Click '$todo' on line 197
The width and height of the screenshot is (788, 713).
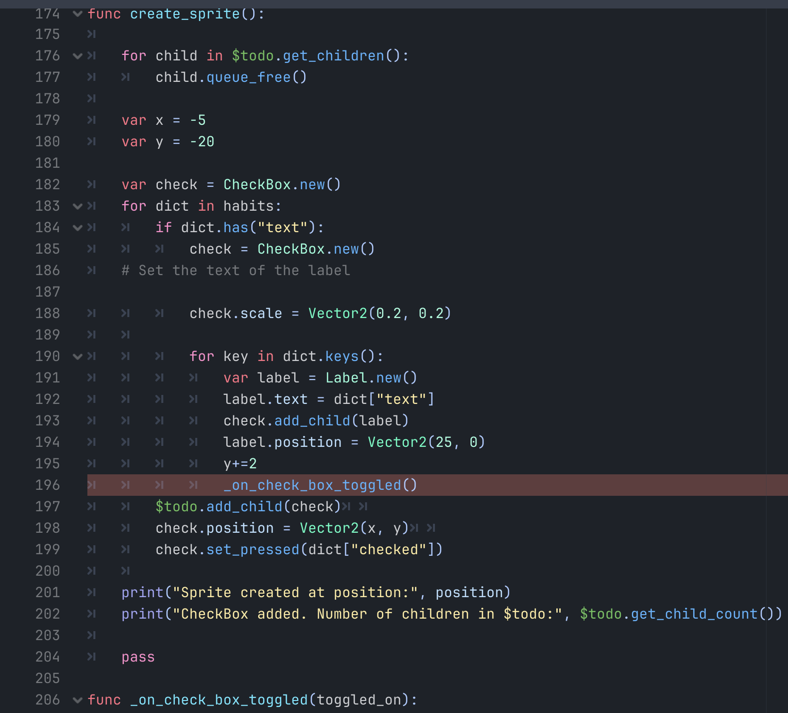[x=176, y=506]
